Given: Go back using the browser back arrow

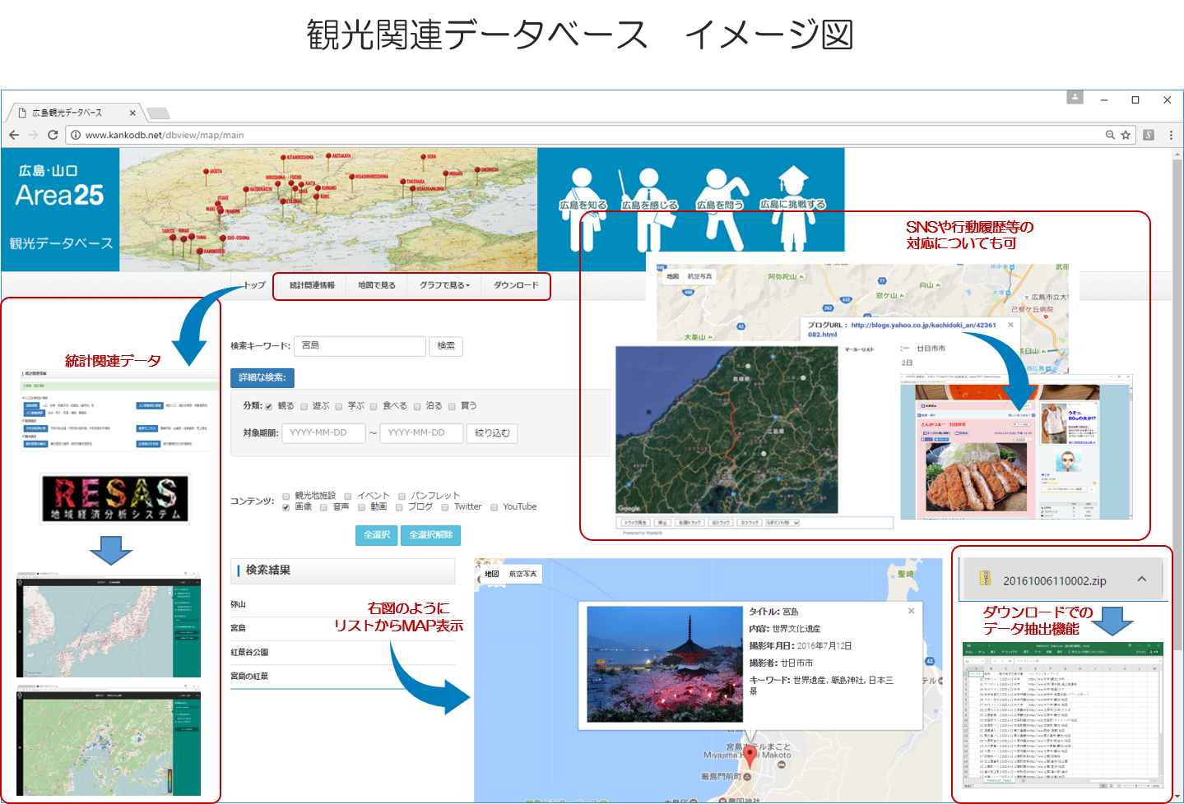Looking at the screenshot, I should tap(14, 135).
